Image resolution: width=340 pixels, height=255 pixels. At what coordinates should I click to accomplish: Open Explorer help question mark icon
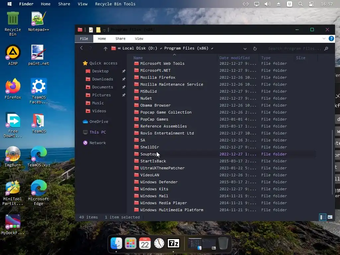(x=331, y=39)
